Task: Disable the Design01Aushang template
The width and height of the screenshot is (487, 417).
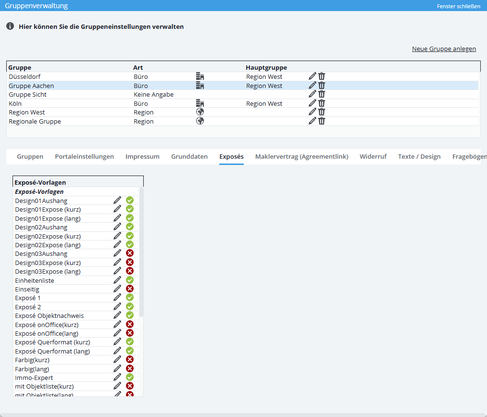Action: pos(130,200)
